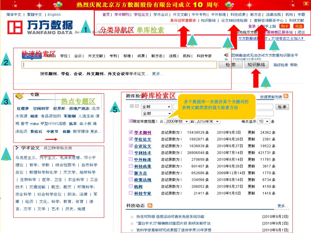The height and width of the screenshot is (233, 311).
Task: Check the 专利技术 checkbox
Action: coord(131,152)
